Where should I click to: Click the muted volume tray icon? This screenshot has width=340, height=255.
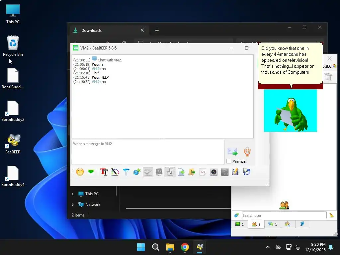click(297, 247)
